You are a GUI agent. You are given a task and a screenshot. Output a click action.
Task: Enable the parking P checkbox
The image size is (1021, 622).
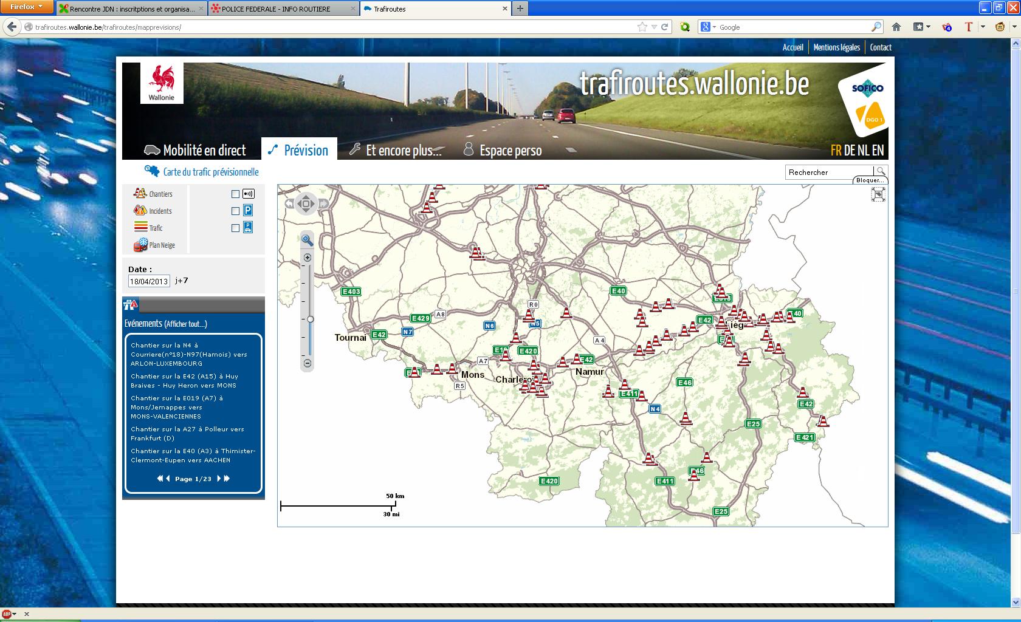tap(235, 211)
